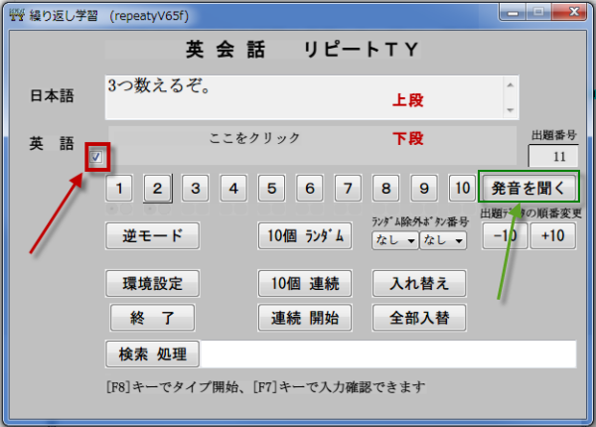Open the second なし exclusion dropdown
Image resolution: width=596 pixels, height=427 pixels.
pos(442,239)
